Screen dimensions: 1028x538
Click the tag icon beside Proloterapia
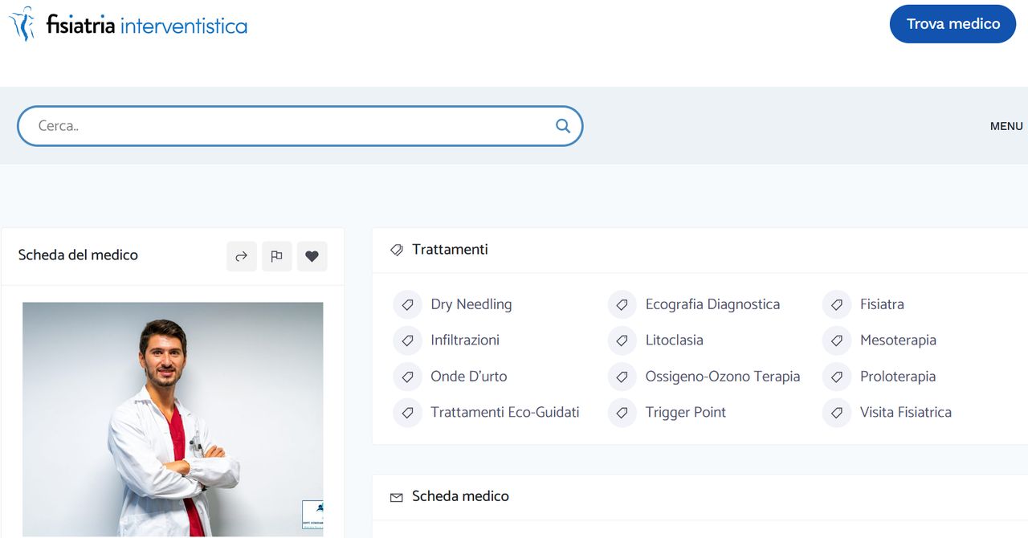click(836, 377)
